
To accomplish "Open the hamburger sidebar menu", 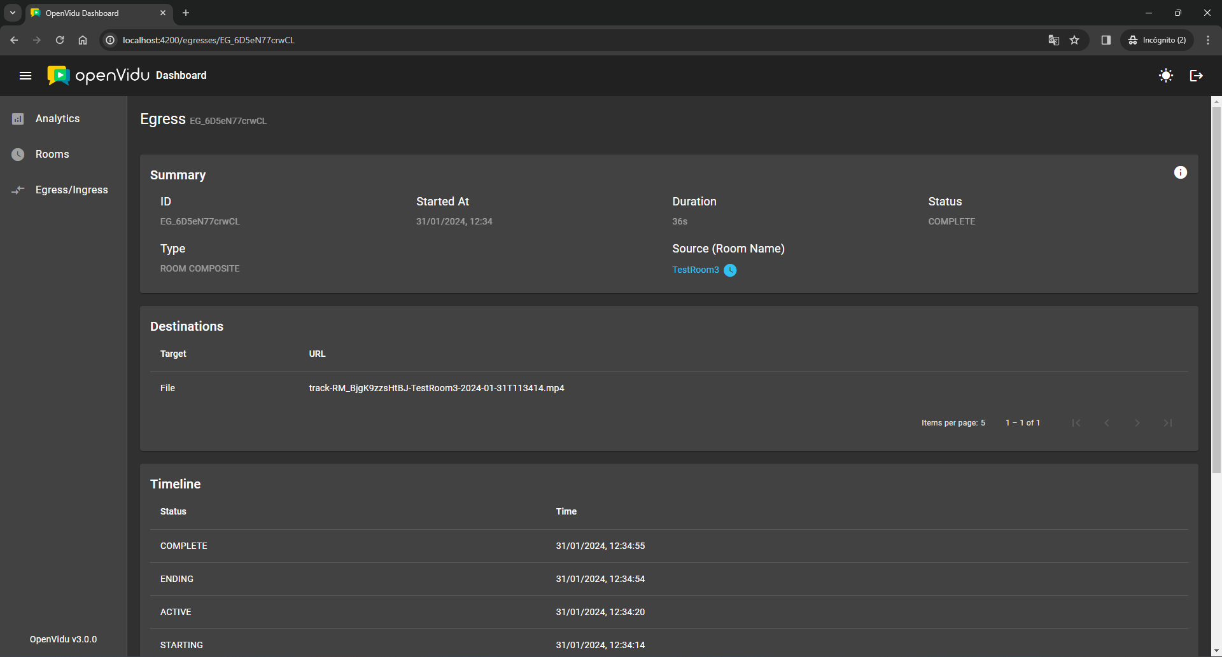I will click(x=25, y=76).
